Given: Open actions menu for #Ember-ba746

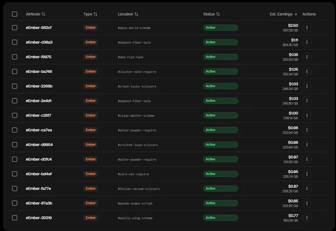Looking at the screenshot, I should [x=307, y=72].
